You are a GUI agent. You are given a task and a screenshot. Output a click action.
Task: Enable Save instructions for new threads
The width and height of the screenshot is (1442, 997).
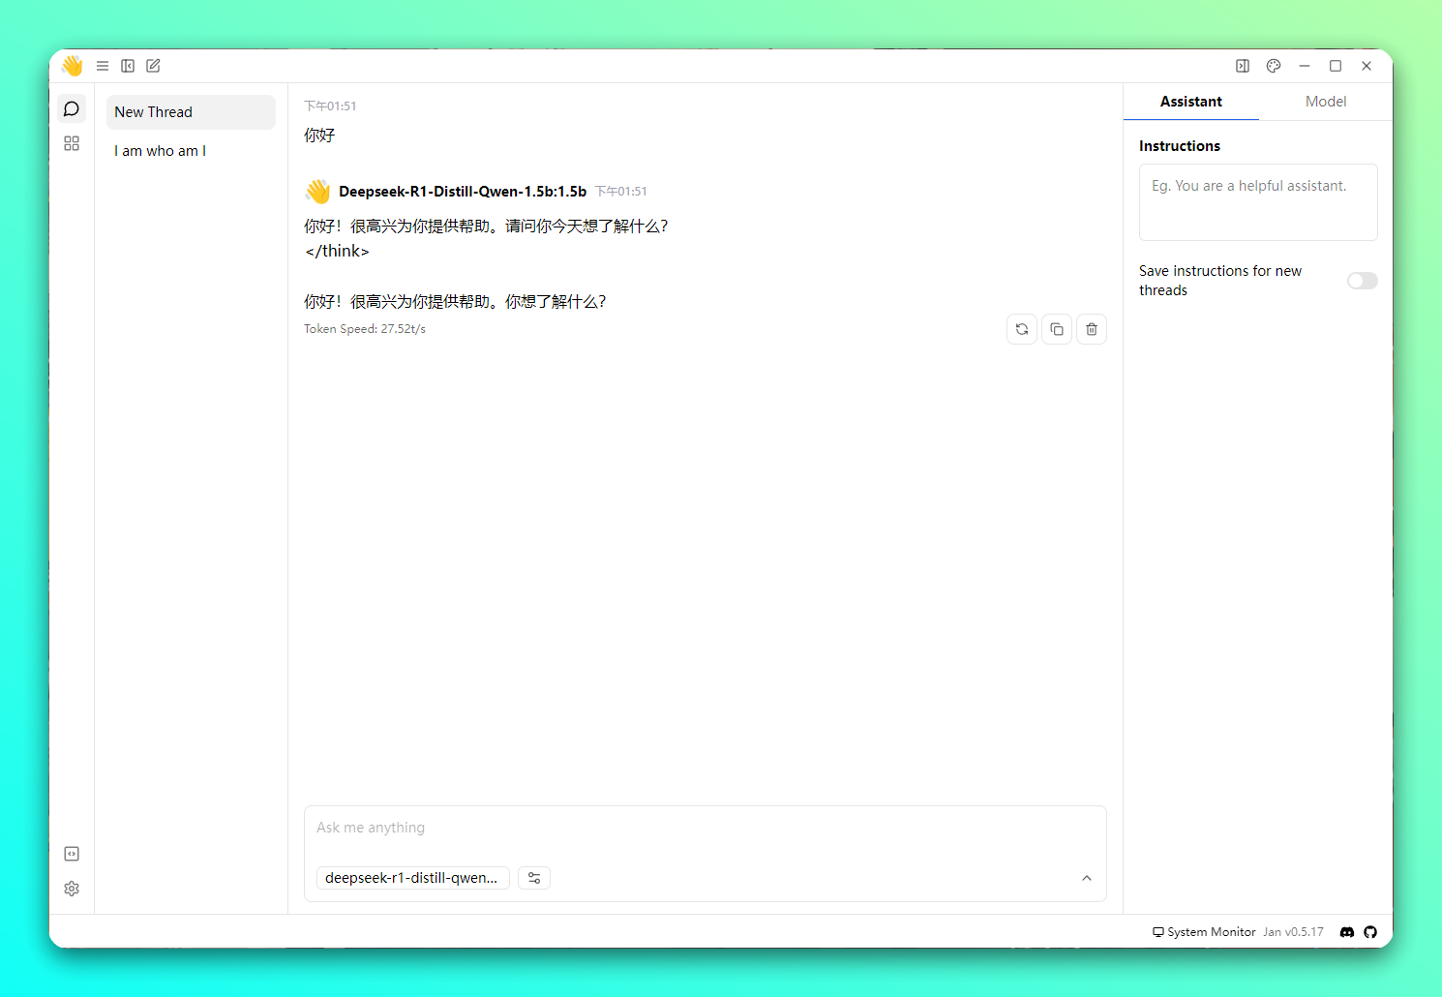click(1363, 281)
